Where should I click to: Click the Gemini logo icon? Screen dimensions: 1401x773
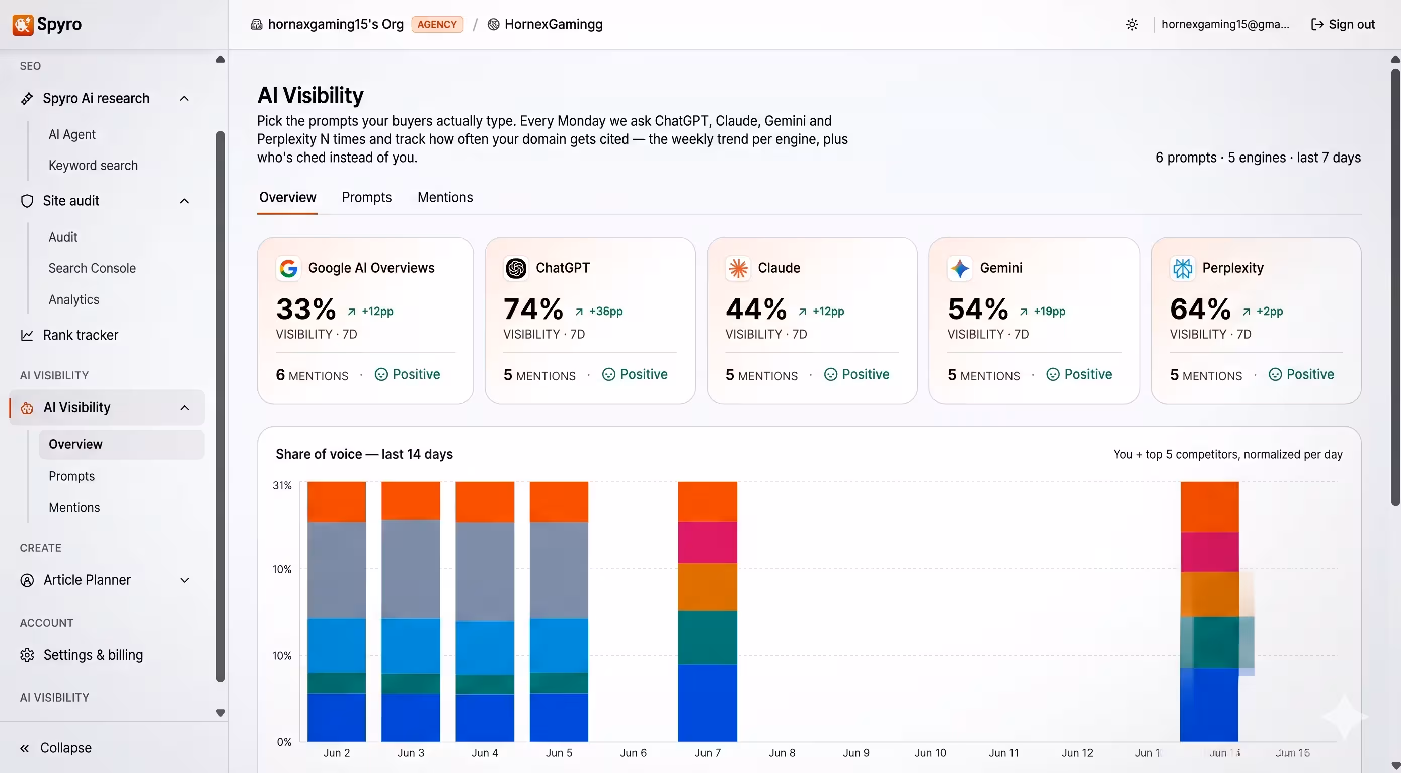pyautogui.click(x=960, y=268)
